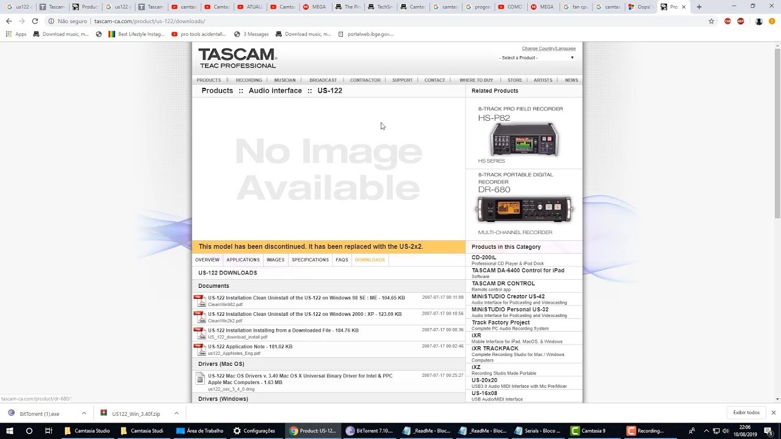Open the MUSICIAN menu

(285, 80)
